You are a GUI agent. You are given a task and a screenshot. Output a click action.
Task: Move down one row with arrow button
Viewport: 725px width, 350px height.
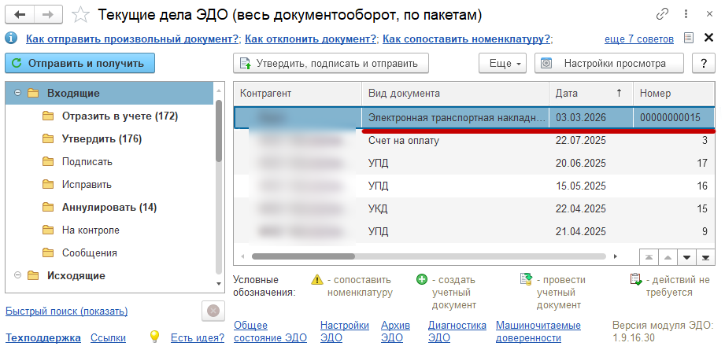click(x=686, y=257)
